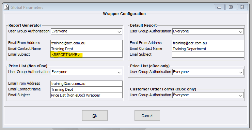Image resolution: width=252 pixels, height=130 pixels.
Task: Click Price List (Non eDoc) Email From Address field
Action: (86, 84)
